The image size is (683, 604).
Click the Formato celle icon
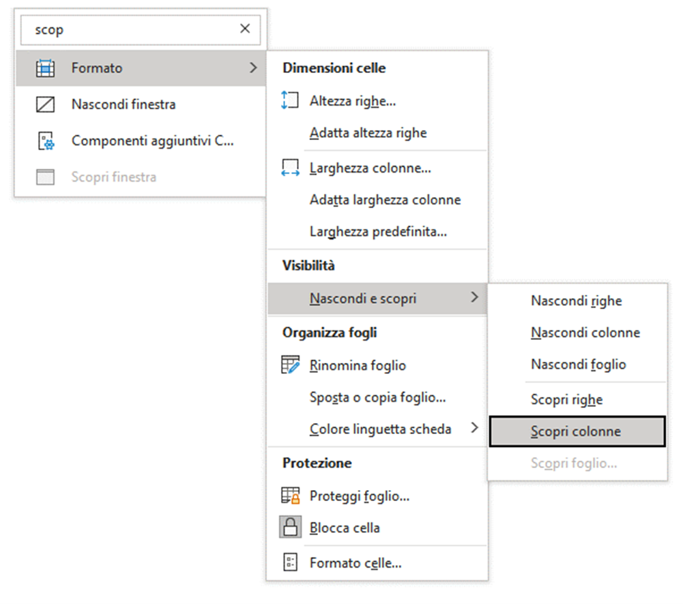290,562
